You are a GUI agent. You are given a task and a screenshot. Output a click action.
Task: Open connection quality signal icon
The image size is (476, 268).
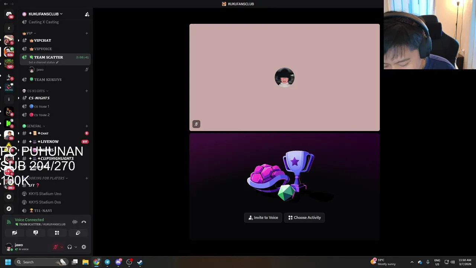click(9, 222)
